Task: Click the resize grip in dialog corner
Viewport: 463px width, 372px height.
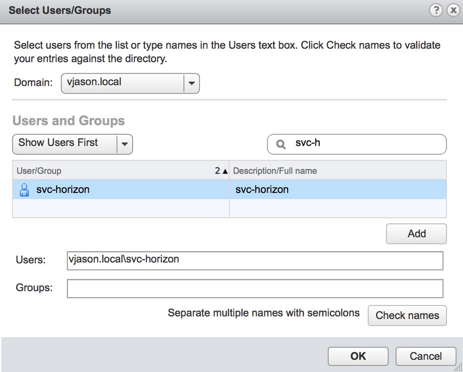Action: coord(458,367)
